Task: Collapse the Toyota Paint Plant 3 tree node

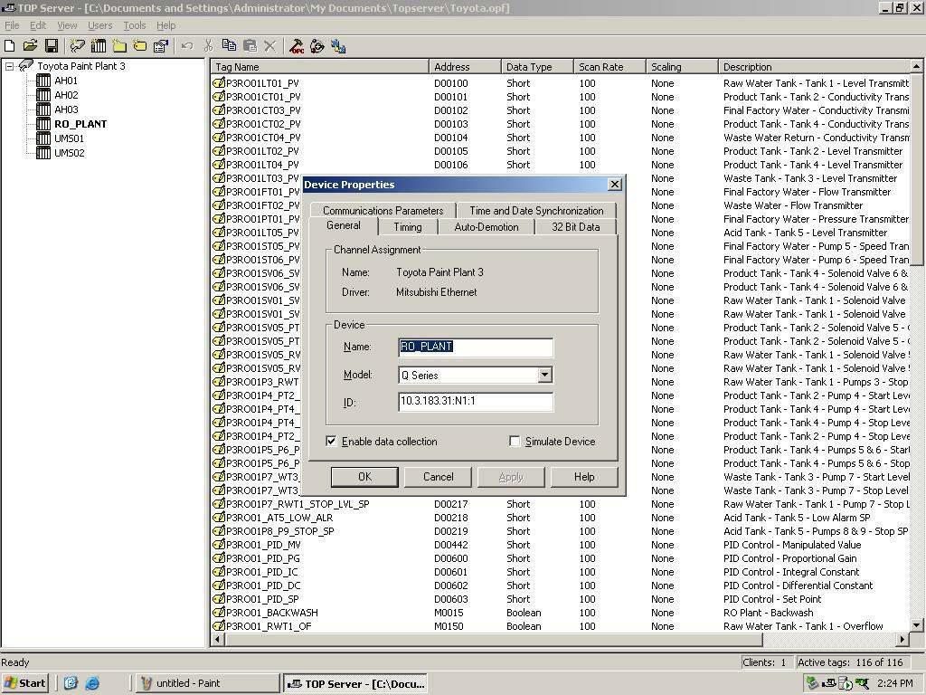Action: click(x=9, y=66)
